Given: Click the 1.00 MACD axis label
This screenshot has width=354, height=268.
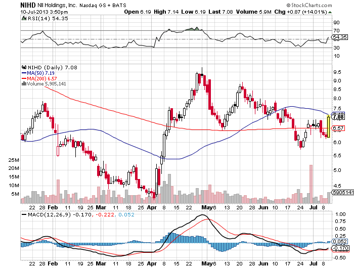Looking at the screenshot, I should [x=340, y=214].
